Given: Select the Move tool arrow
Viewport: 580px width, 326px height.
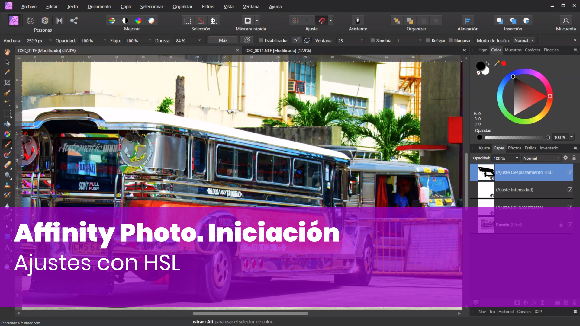Looking at the screenshot, I should (x=7, y=62).
